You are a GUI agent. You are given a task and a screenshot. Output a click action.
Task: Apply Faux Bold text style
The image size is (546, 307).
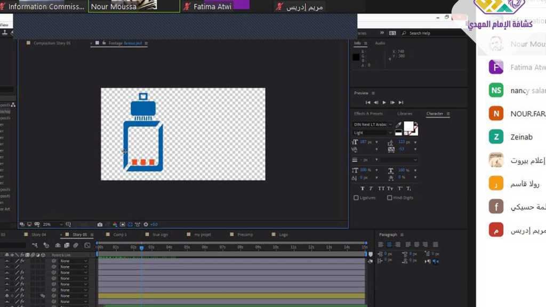363,189
